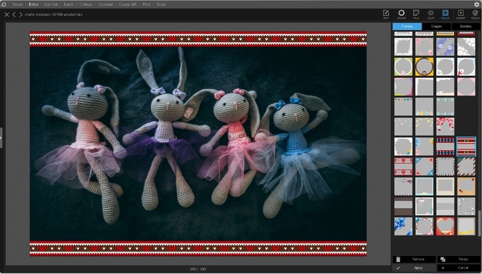482x274 pixels.
Task: Go to next image with right arrow
Action: 20,14
